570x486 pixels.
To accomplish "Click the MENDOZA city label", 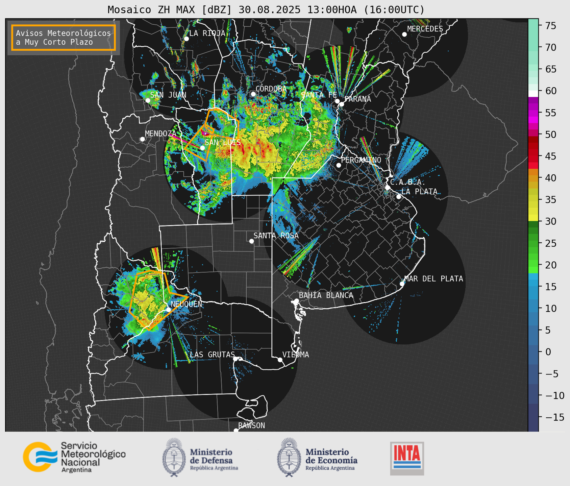I will coord(160,133).
